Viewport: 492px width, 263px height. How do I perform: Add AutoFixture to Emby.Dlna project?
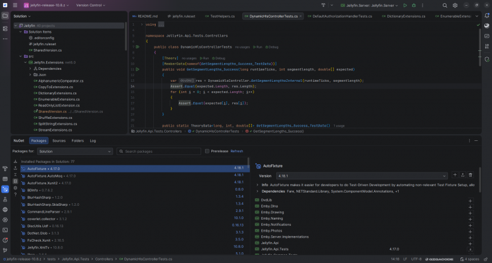pyautogui.click(x=470, y=207)
